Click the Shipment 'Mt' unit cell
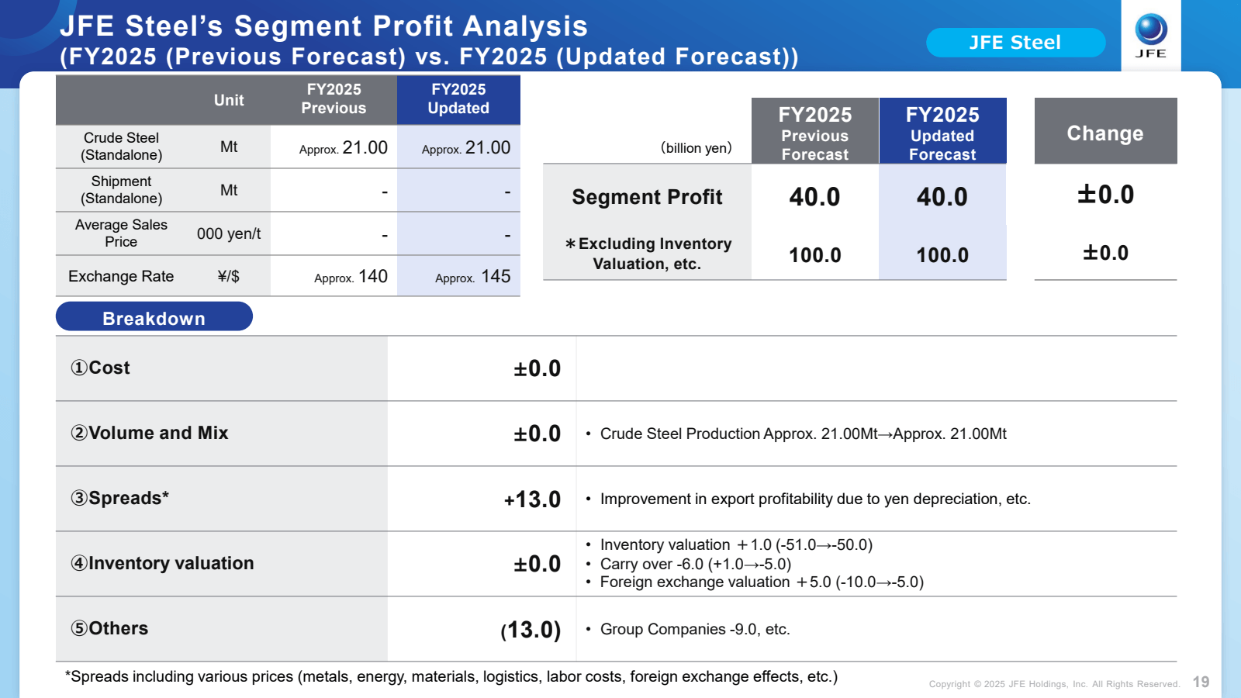 [x=229, y=190]
